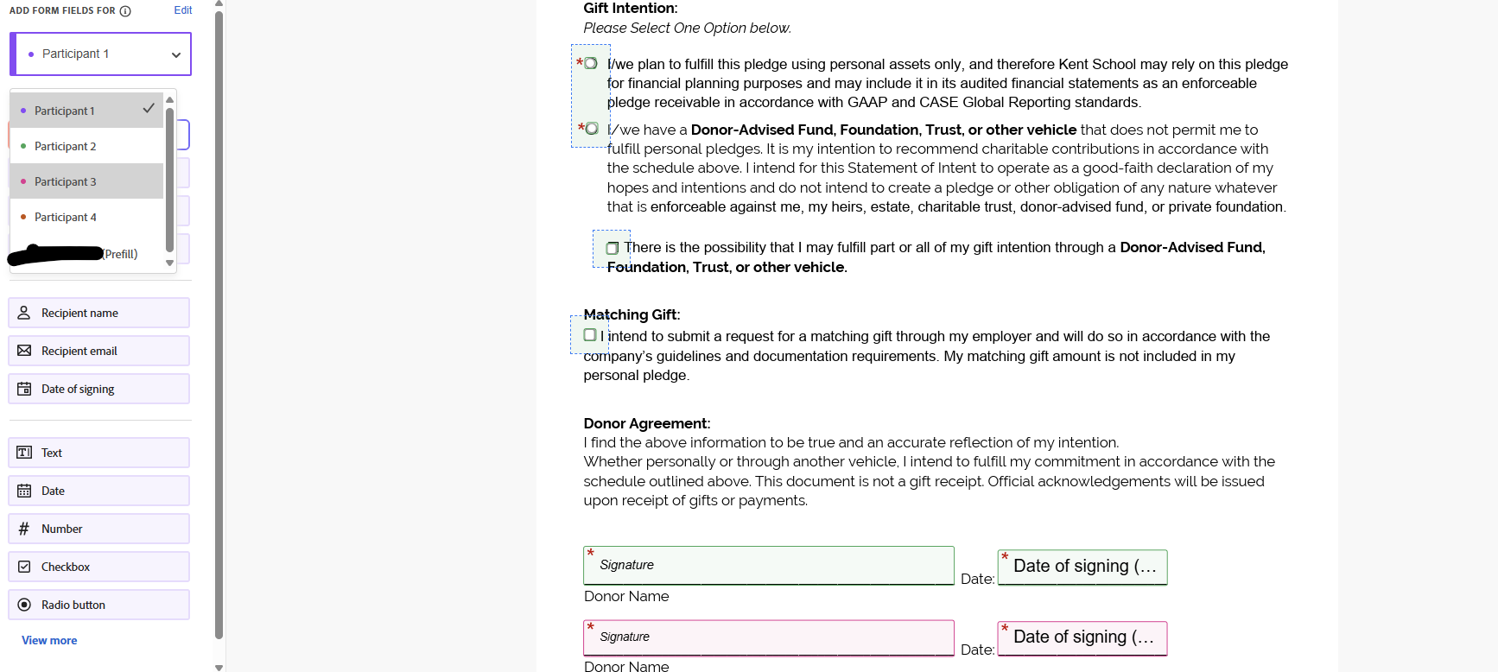This screenshot has width=1498, height=672.
Task: Open the Edit participants link
Action: pyautogui.click(x=183, y=10)
